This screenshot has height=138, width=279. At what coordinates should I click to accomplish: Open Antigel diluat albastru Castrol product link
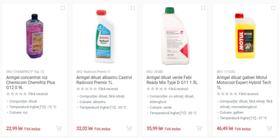pyautogui.click(x=104, y=80)
